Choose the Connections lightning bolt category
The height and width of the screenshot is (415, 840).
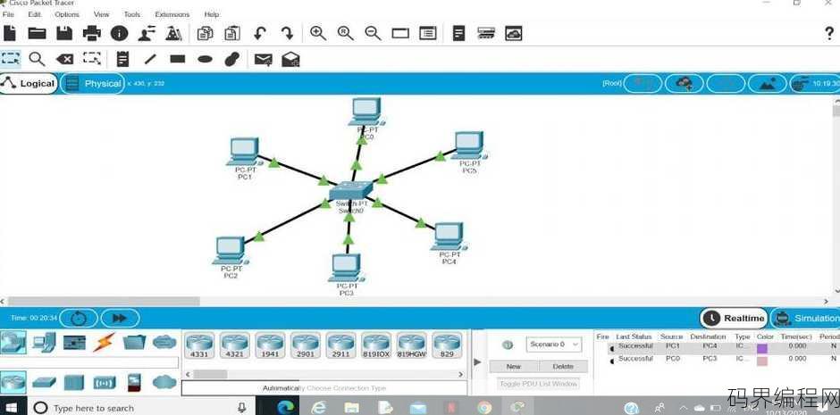pos(104,342)
